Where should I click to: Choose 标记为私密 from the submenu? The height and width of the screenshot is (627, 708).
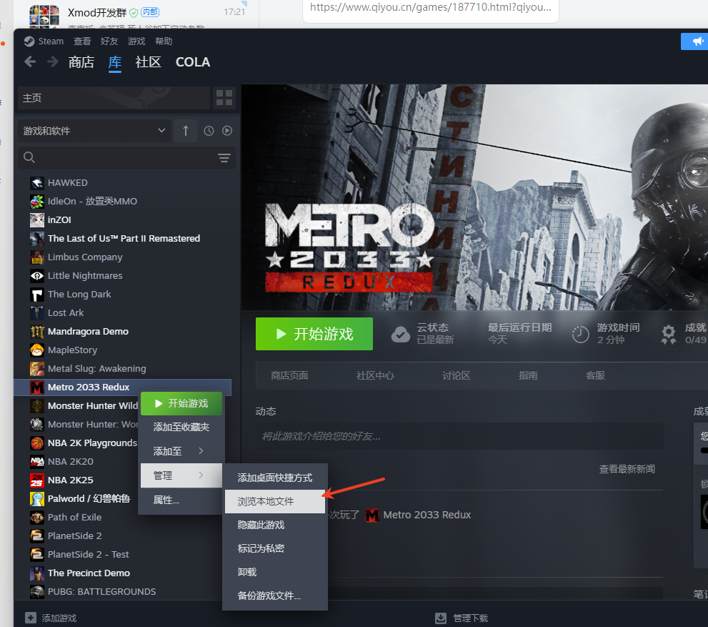point(274,548)
